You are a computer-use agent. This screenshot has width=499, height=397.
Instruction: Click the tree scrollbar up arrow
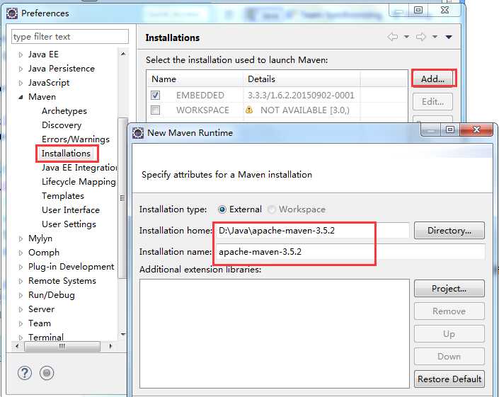[x=123, y=54]
